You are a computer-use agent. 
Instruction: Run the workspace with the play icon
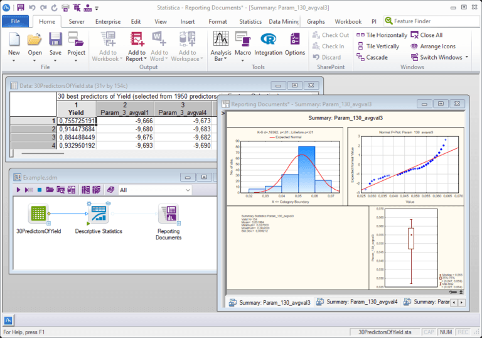pos(18,190)
